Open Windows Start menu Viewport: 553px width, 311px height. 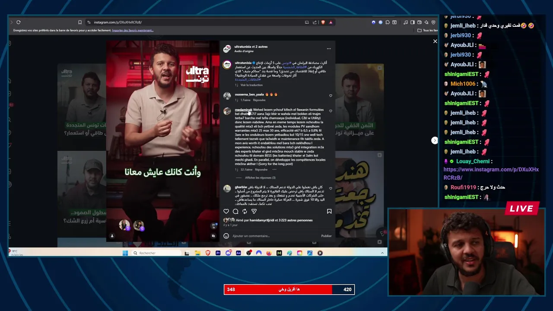[x=125, y=253]
